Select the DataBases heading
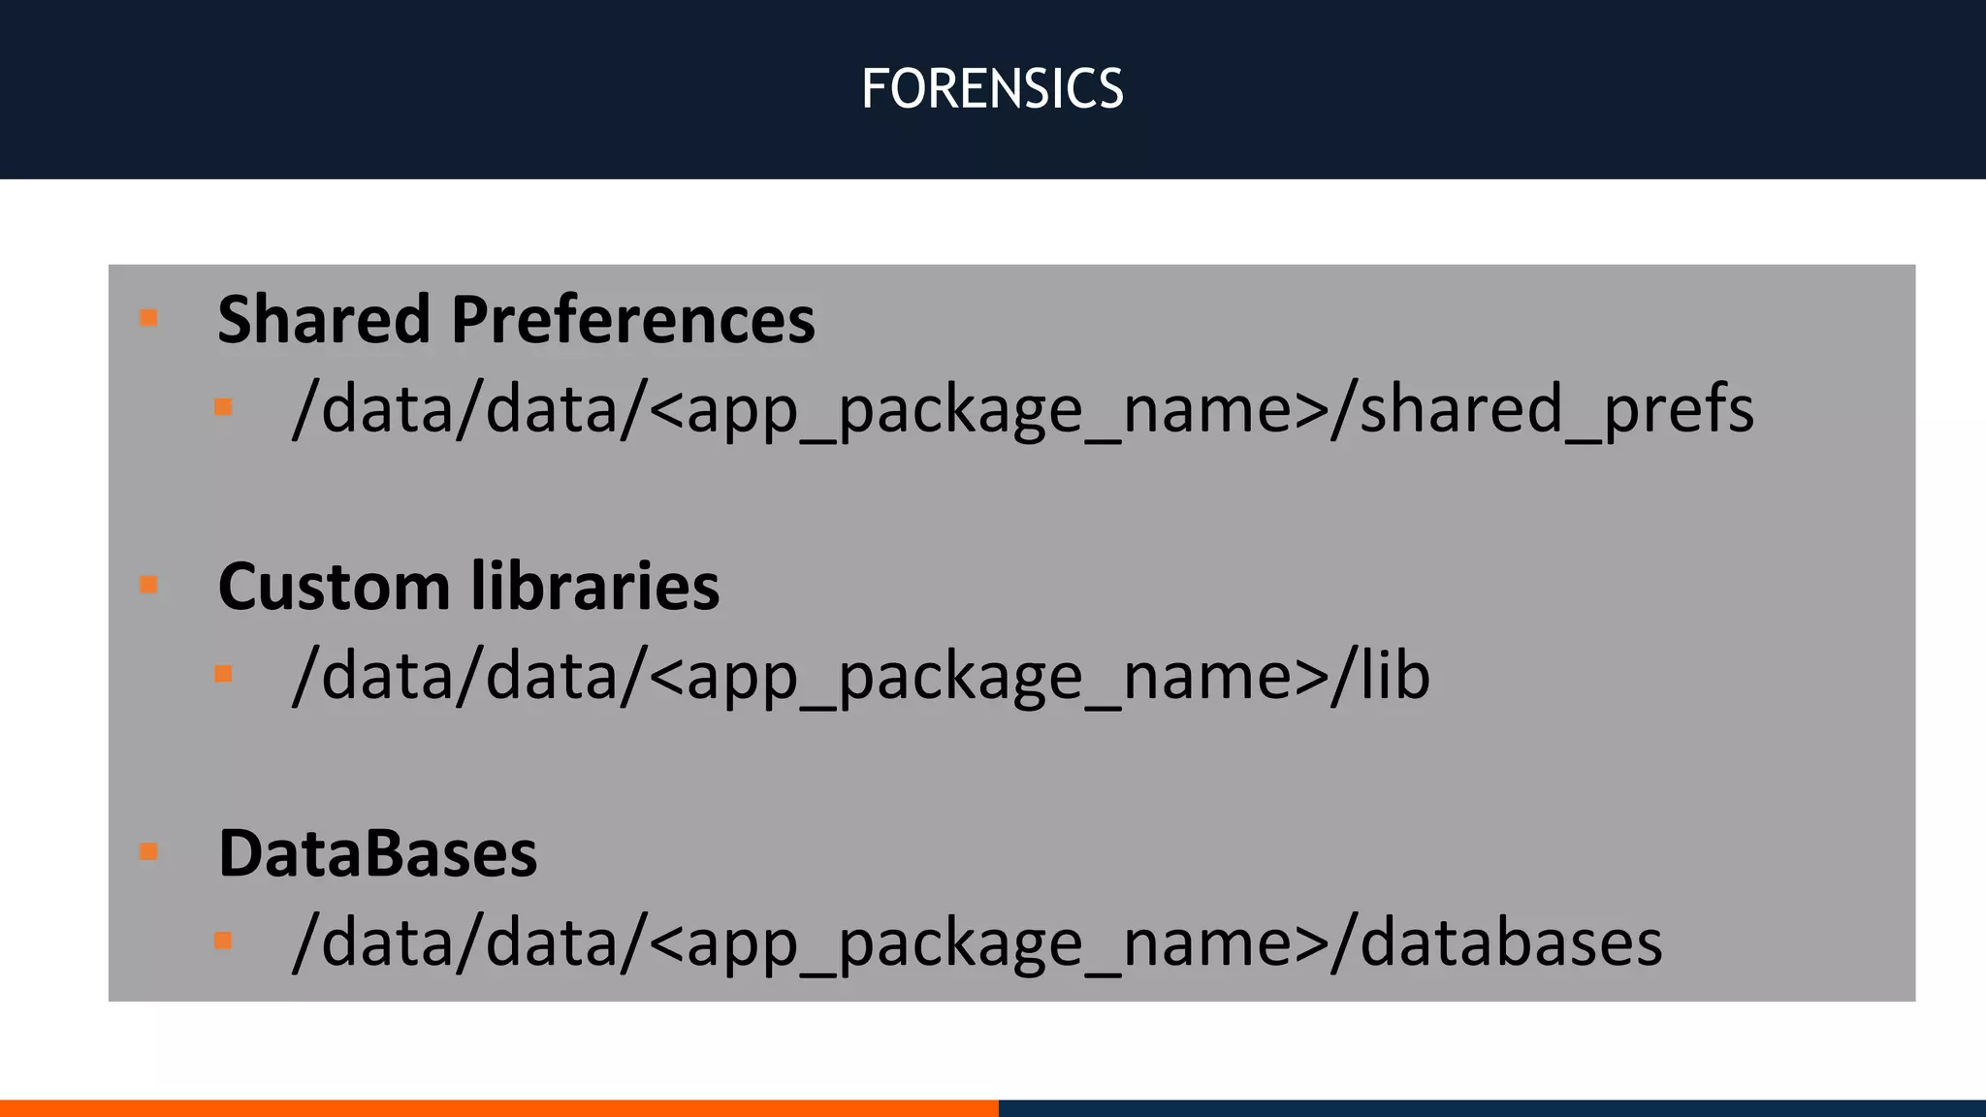 point(377,853)
